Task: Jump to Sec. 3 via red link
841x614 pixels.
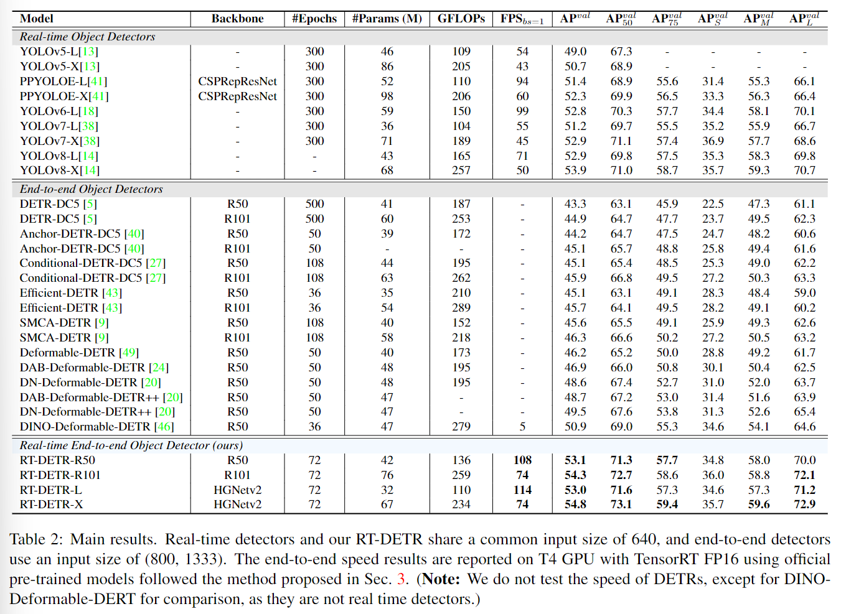Action: [401, 579]
